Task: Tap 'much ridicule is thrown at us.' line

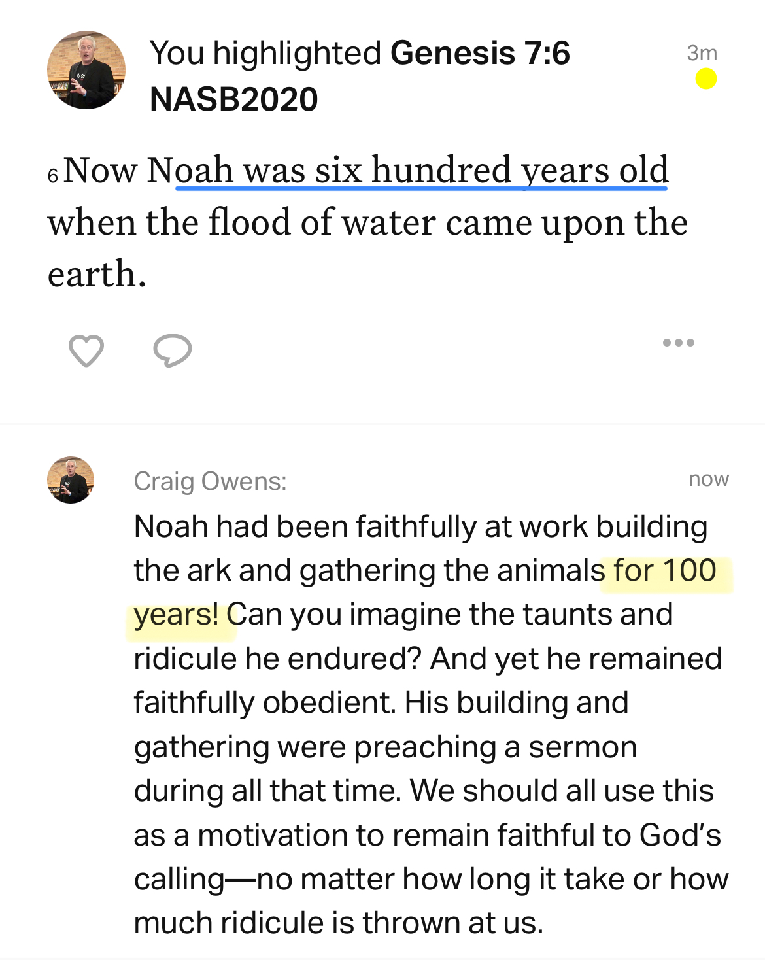Action: [338, 923]
